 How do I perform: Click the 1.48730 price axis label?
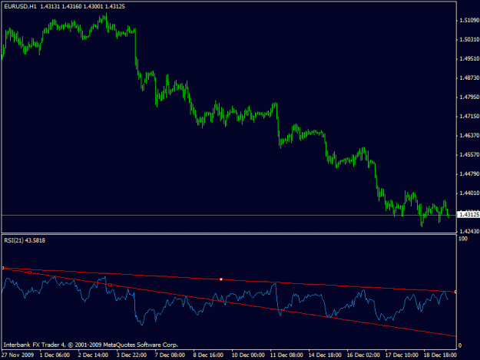(469, 78)
